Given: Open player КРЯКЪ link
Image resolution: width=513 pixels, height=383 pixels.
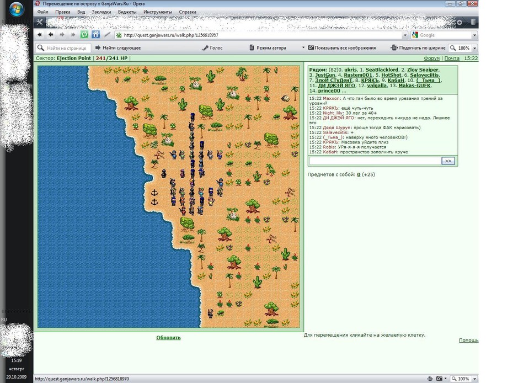Looking at the screenshot, I should [370, 80].
